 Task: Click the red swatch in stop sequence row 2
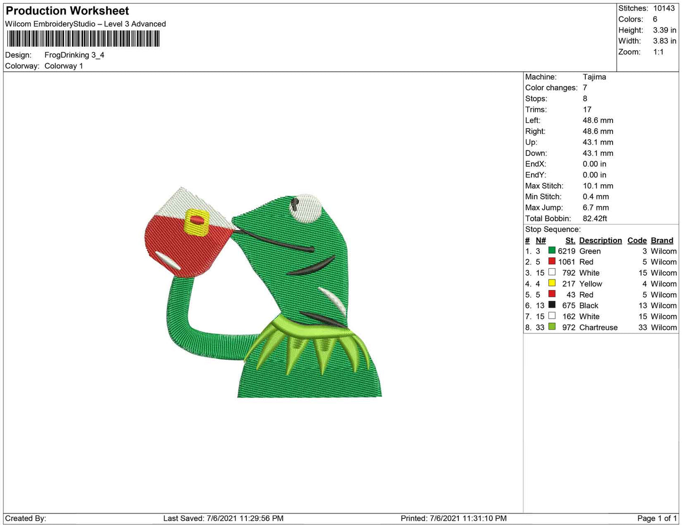551,262
